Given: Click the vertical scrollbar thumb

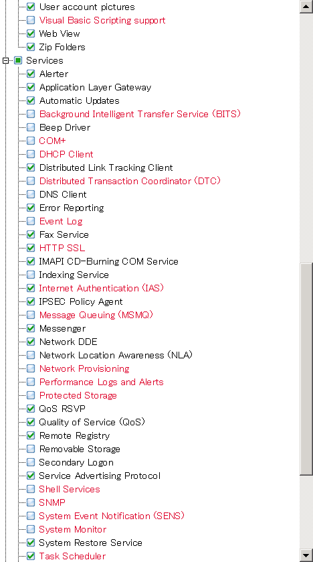Looking at the screenshot, I should (306, 369).
